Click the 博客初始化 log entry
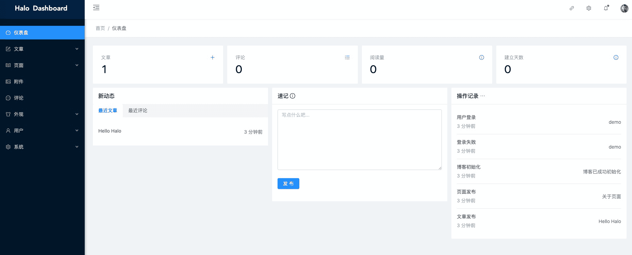The image size is (632, 255). 469,167
